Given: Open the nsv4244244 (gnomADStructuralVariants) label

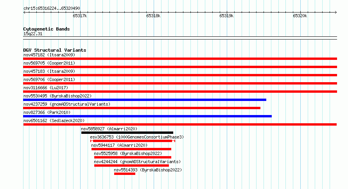Looking at the screenshot, I should pos(137,162).
